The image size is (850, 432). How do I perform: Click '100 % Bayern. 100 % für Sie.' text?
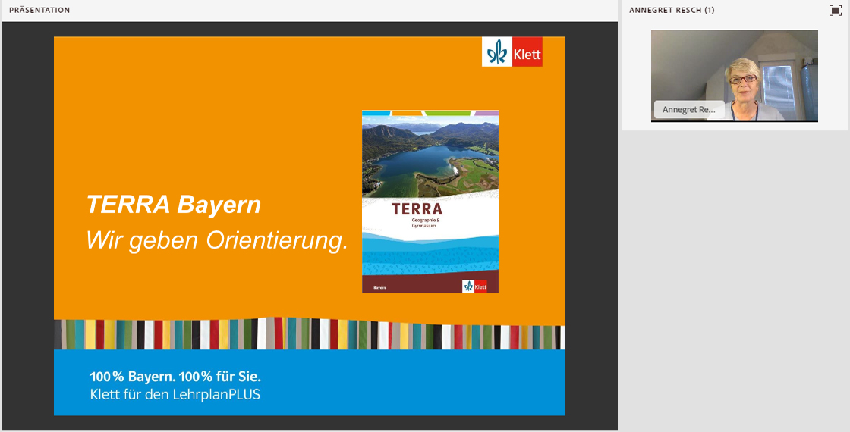pos(175,376)
